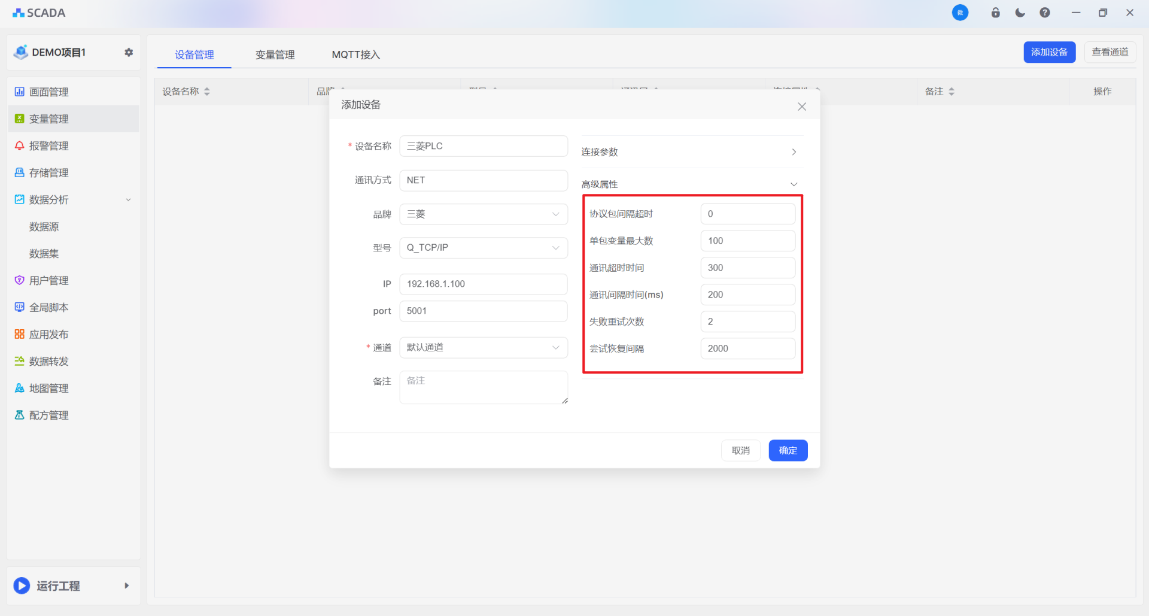This screenshot has width=1149, height=616.
Task: Toggle dark mode moon icon
Action: 1020,13
